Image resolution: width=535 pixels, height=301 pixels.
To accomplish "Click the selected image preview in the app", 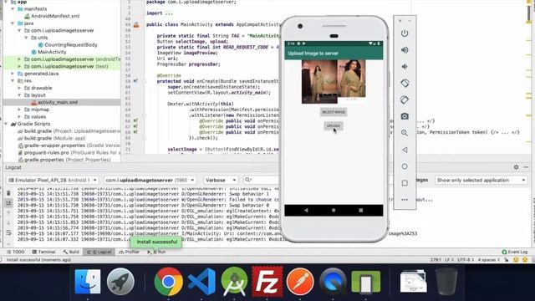I will pyautogui.click(x=334, y=82).
